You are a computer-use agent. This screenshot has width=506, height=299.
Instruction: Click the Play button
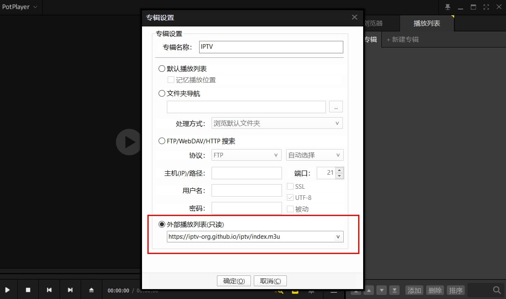tap(7, 290)
